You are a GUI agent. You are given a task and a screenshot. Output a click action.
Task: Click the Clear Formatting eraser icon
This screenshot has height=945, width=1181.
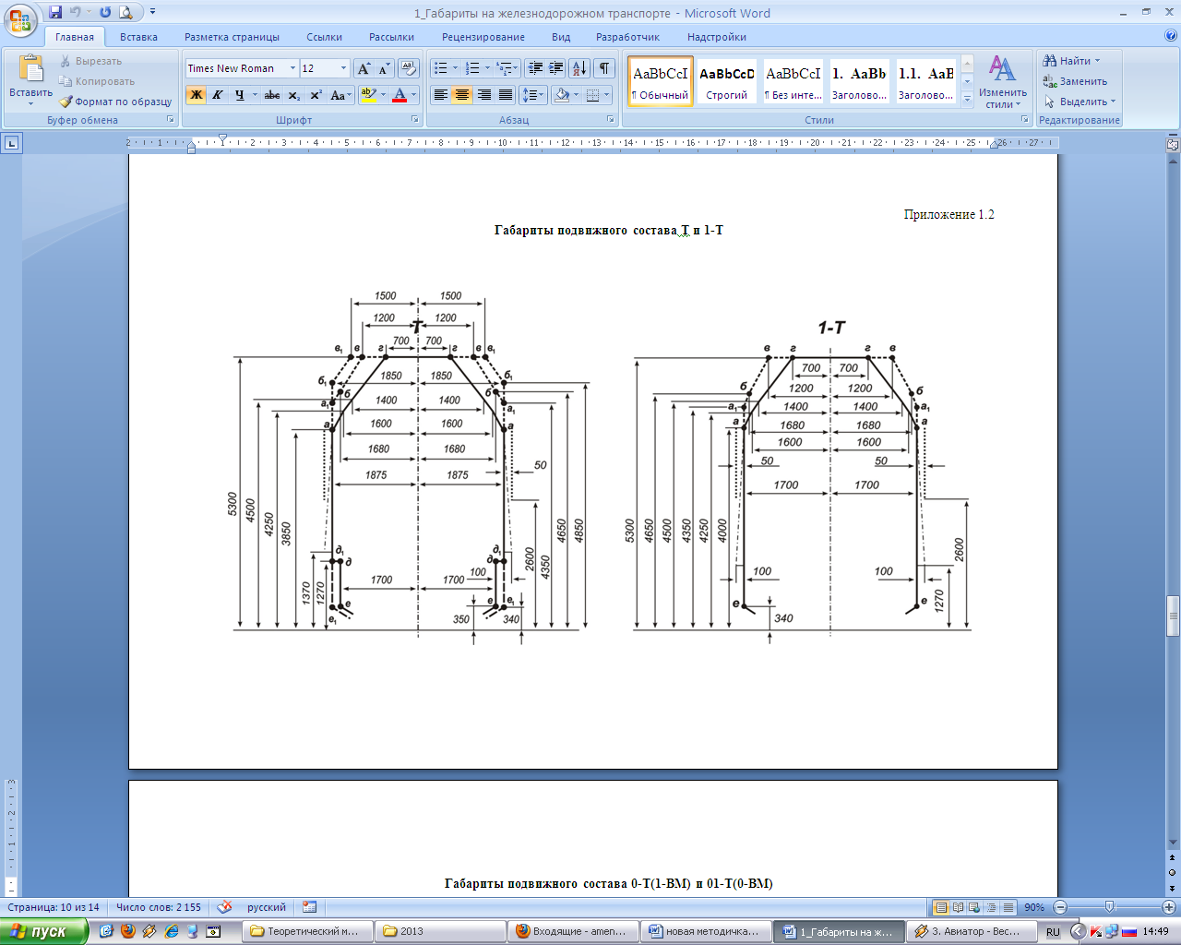click(x=408, y=69)
